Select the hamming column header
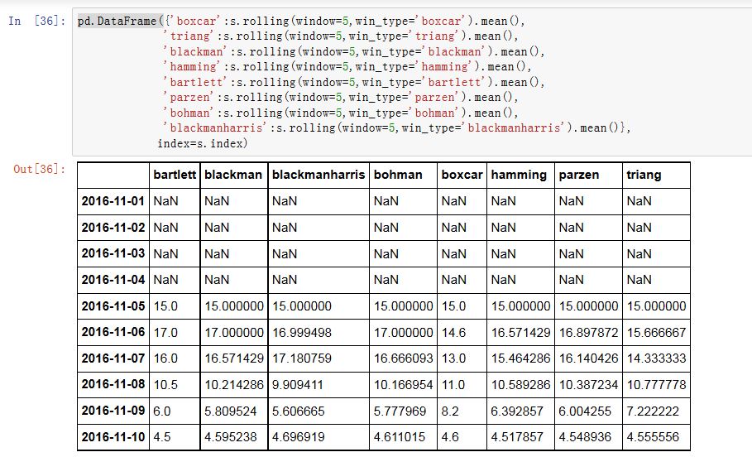This screenshot has width=752, height=457. coord(519,175)
